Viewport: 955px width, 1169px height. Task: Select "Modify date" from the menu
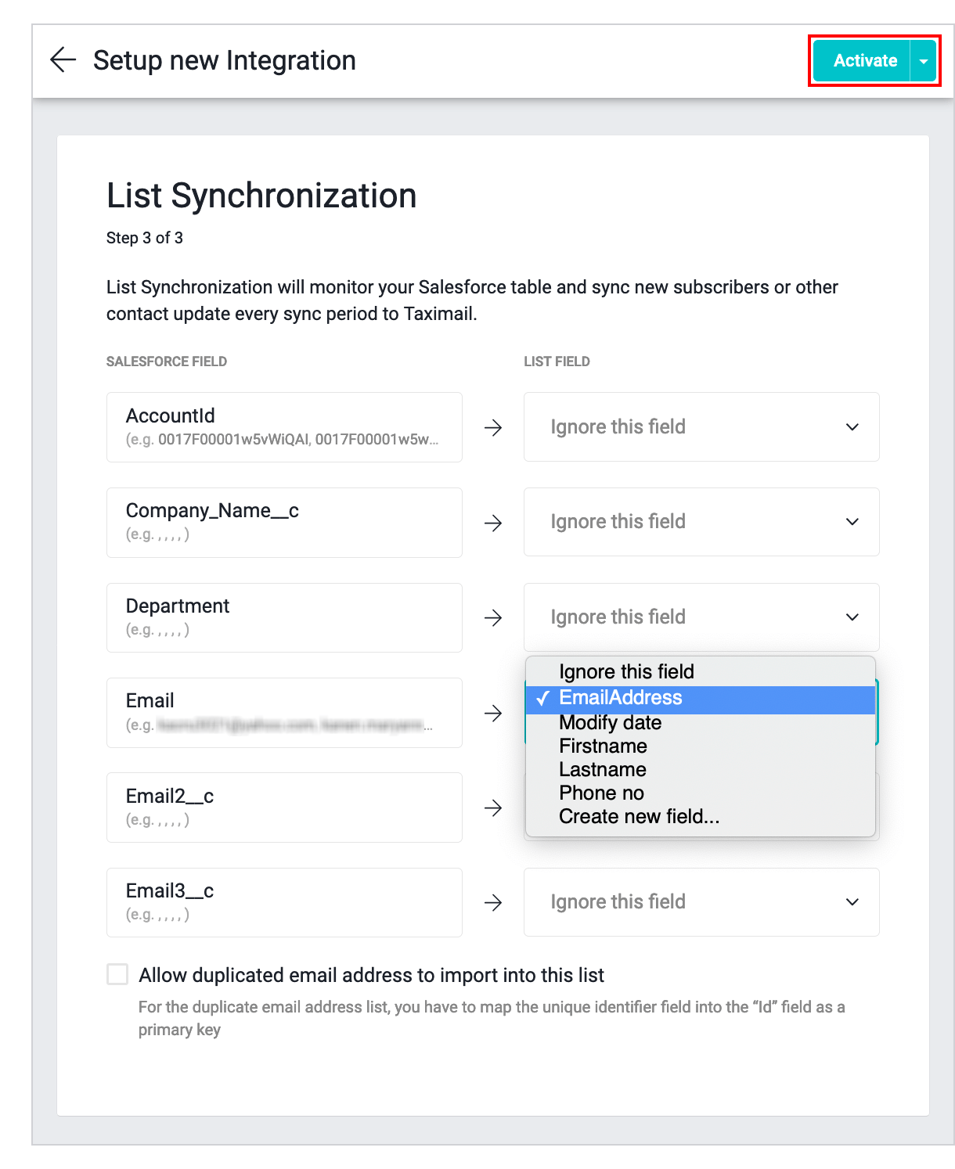click(x=611, y=723)
